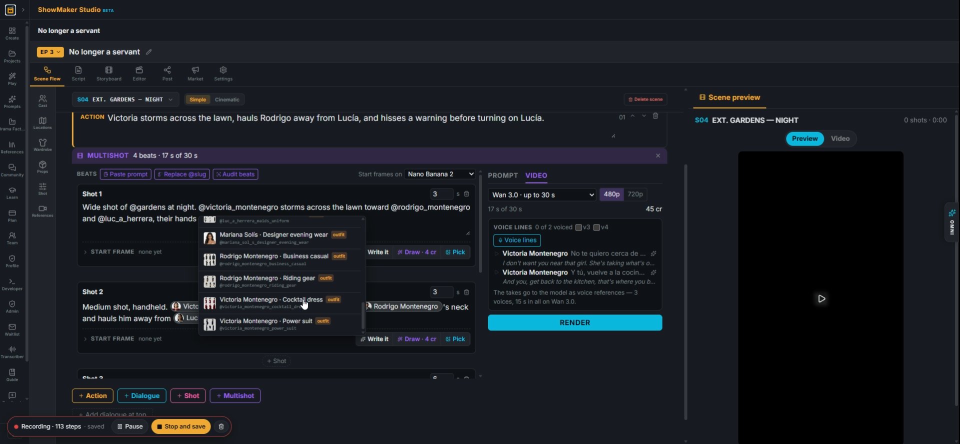Image resolution: width=960 pixels, height=444 pixels.
Task: Open the Wan 3.0 video model dropdown
Action: click(x=542, y=195)
